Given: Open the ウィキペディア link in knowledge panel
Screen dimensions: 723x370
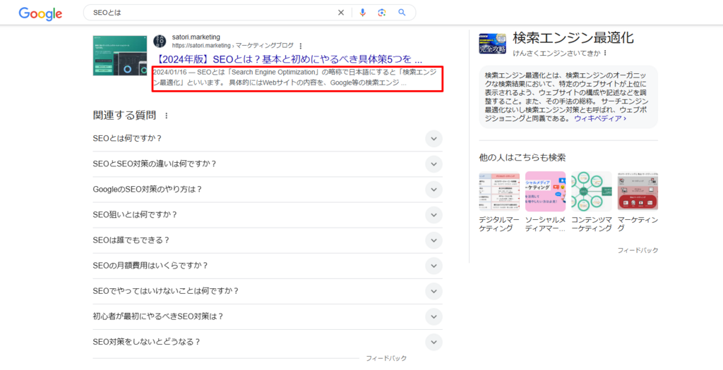Looking at the screenshot, I should (x=599, y=118).
